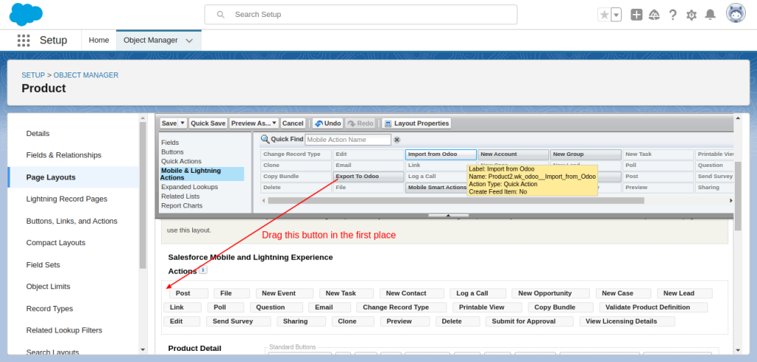Open Record Types in the sidebar
Screen dimensions: 757x362
(x=50, y=309)
